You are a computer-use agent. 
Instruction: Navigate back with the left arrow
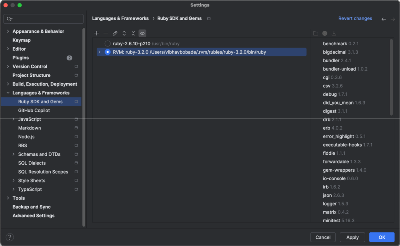pyautogui.click(x=383, y=19)
